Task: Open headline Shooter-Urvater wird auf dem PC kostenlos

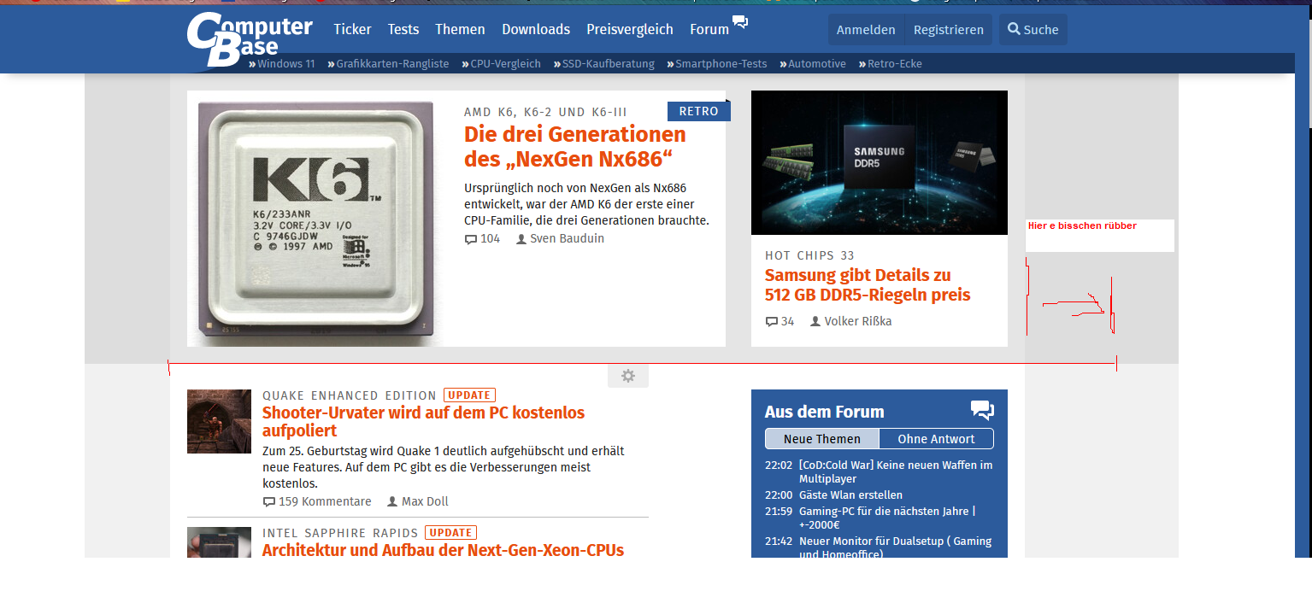Action: click(x=424, y=422)
